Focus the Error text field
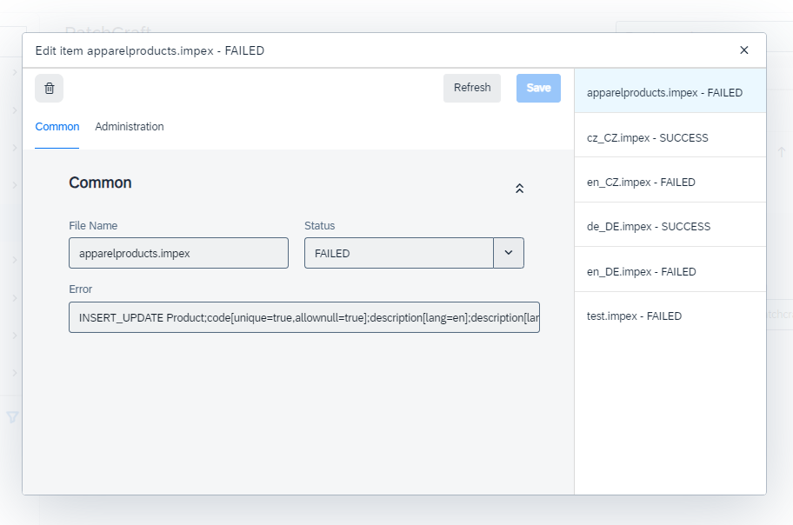793x525 pixels. click(x=304, y=317)
